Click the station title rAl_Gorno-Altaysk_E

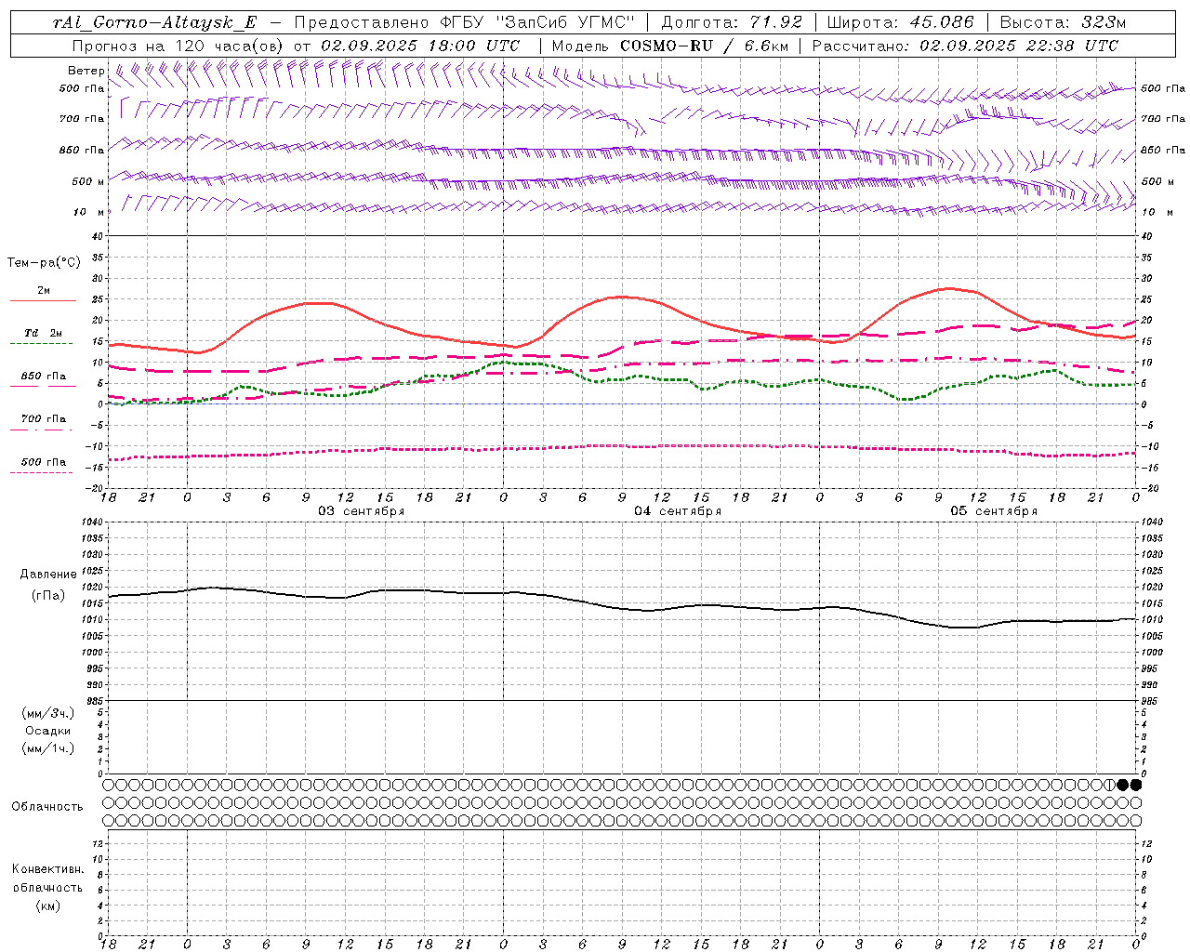(154, 22)
